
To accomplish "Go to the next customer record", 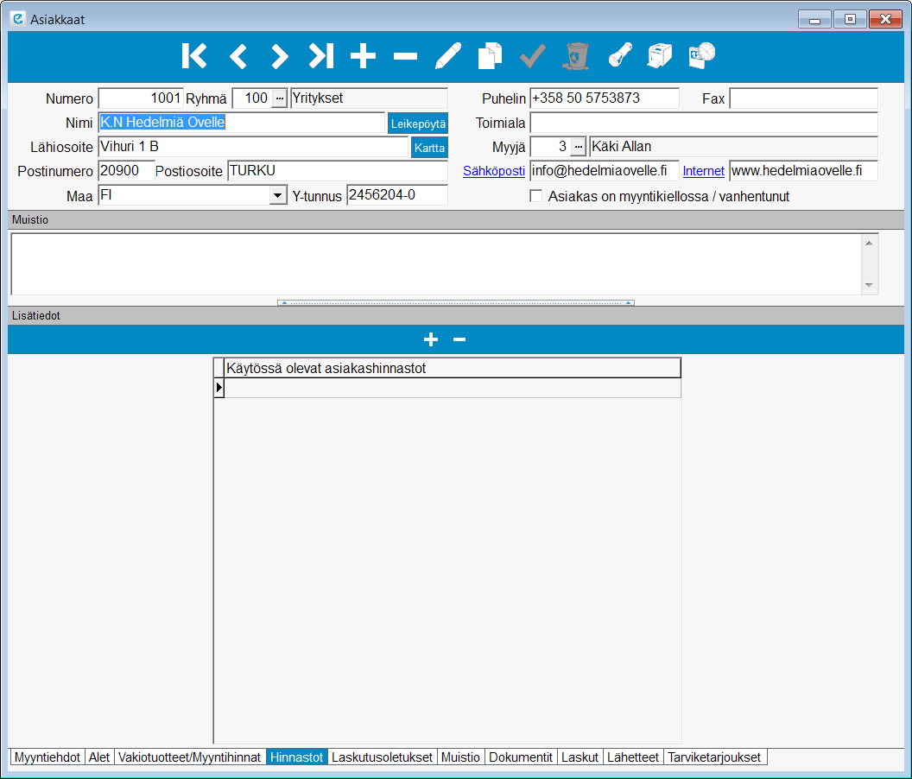I will click(280, 56).
